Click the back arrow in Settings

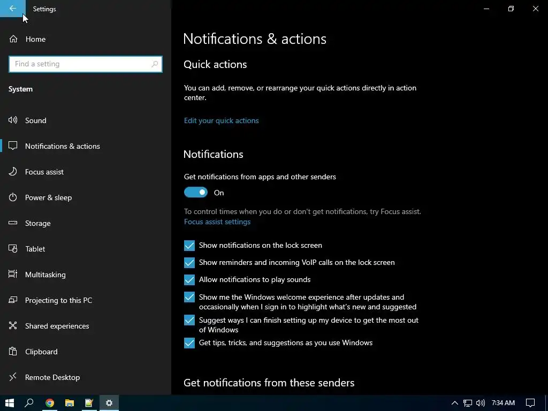click(13, 9)
